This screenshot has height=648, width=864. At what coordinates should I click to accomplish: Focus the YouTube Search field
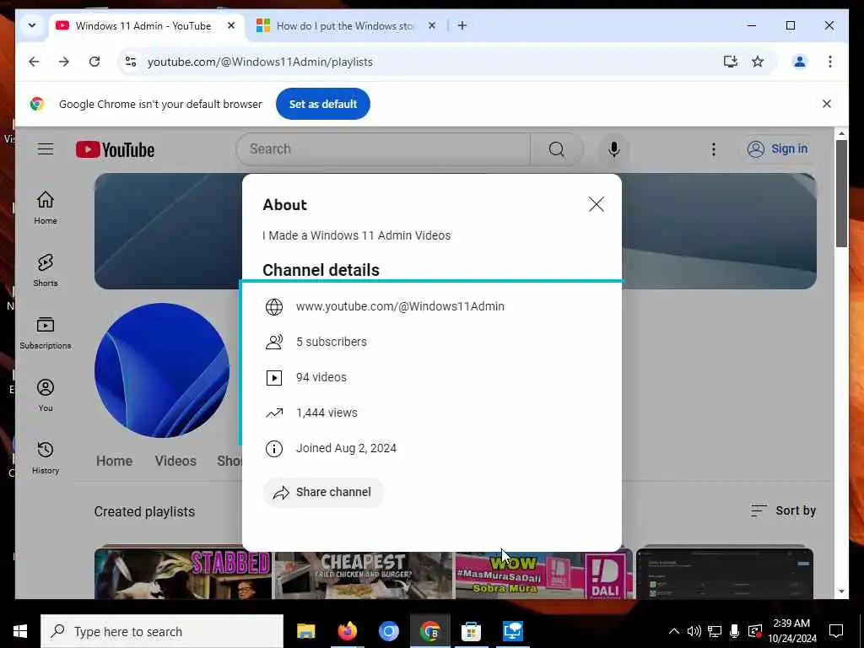383,148
